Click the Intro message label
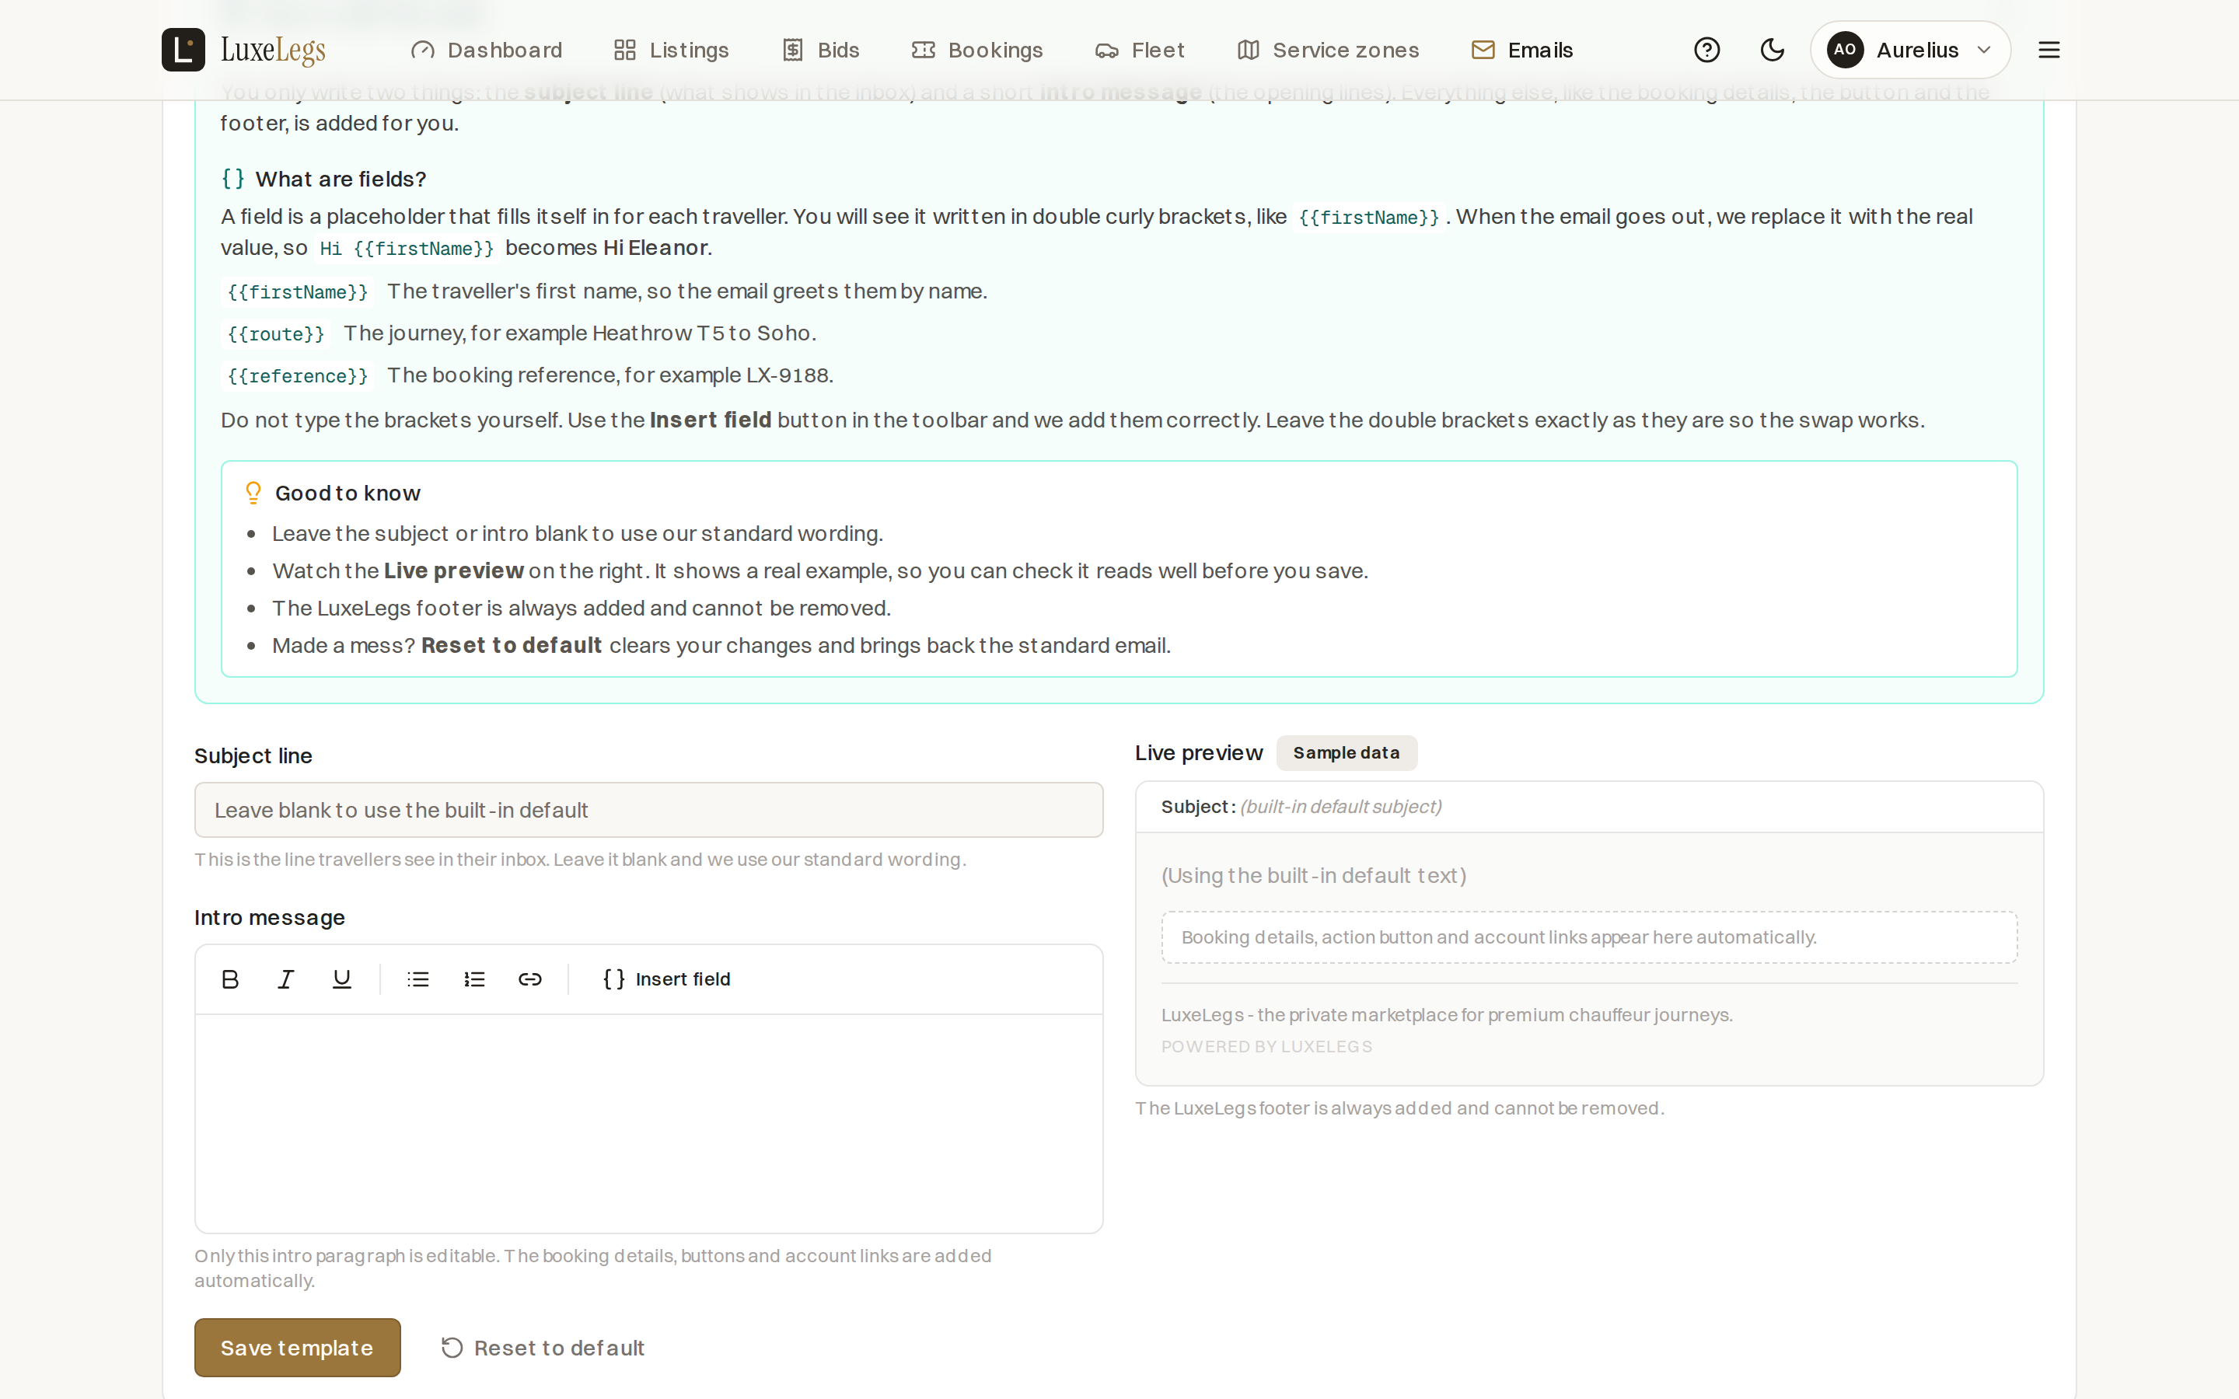This screenshot has width=2239, height=1399. tap(269, 918)
